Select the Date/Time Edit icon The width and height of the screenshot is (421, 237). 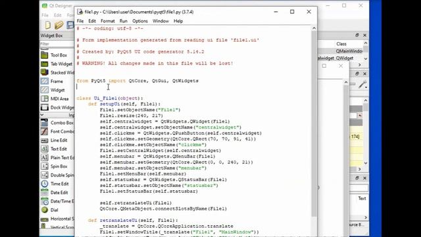coord(45,201)
